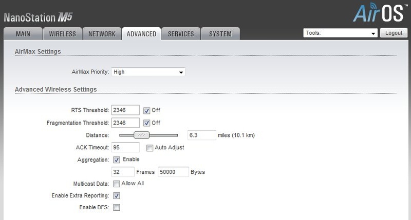411x220 pixels.
Task: Click the AirOS logo
Action: pos(380,12)
